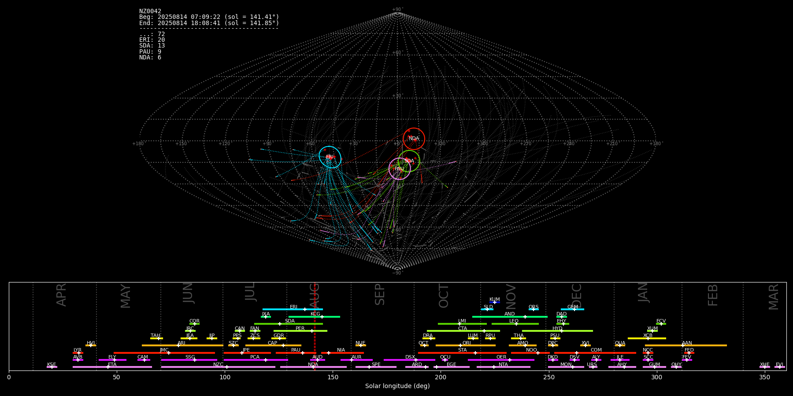Click the 'NZ0042' station title text
793x396 pixels.
tap(150, 11)
